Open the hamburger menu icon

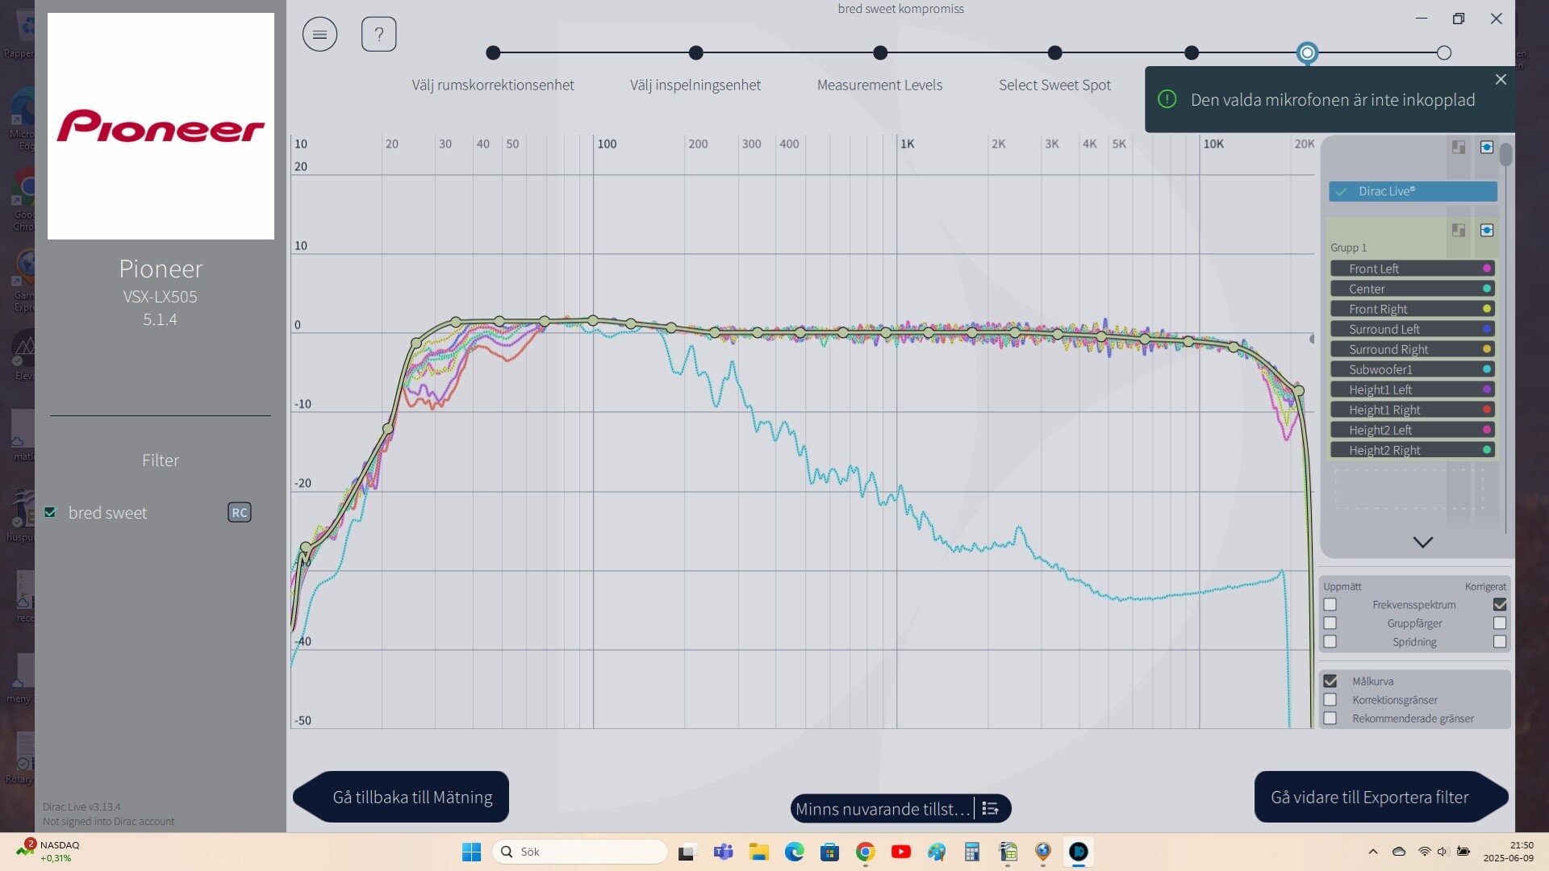click(319, 34)
